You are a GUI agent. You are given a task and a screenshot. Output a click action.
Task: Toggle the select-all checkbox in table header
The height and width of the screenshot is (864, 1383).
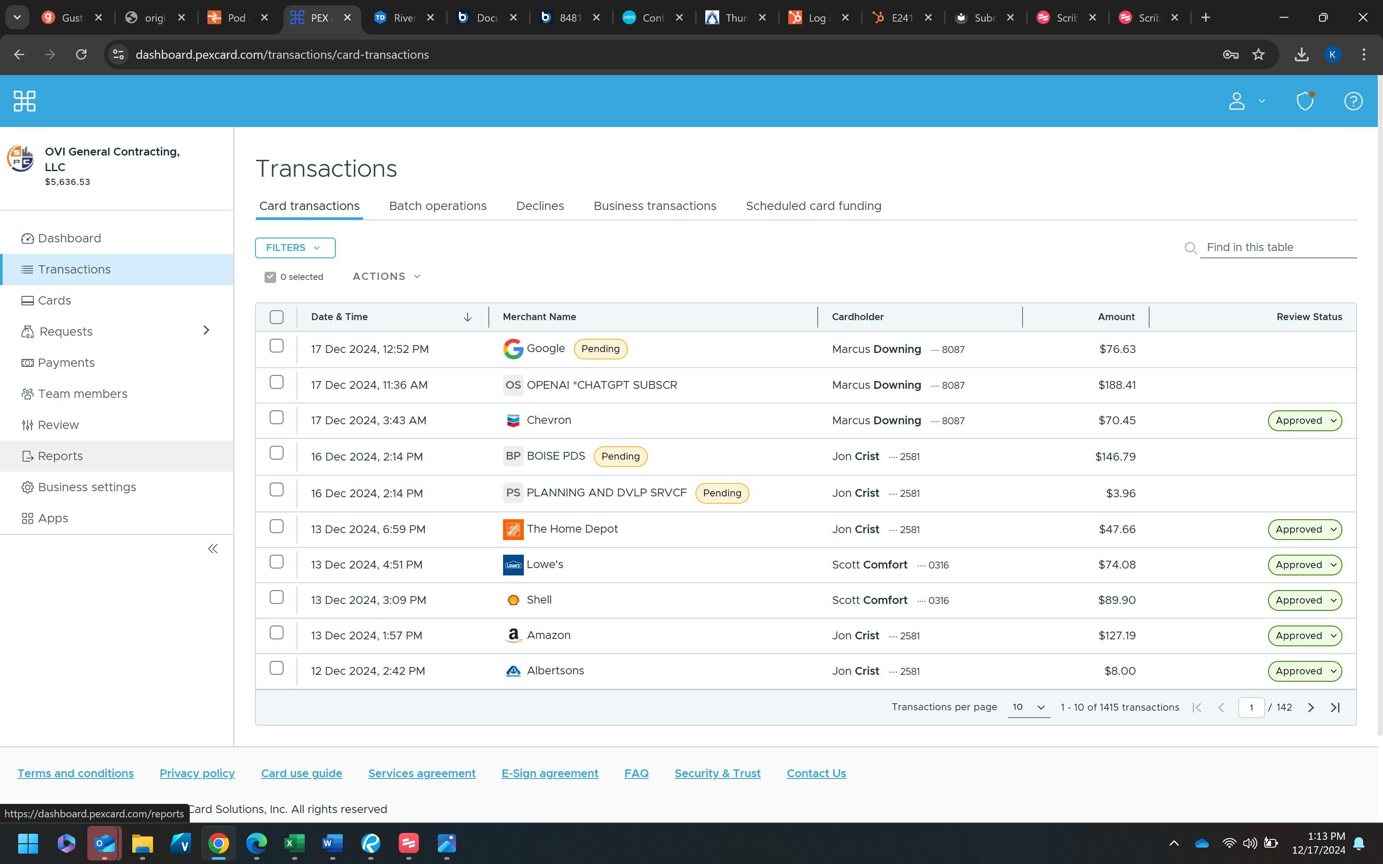coord(277,317)
